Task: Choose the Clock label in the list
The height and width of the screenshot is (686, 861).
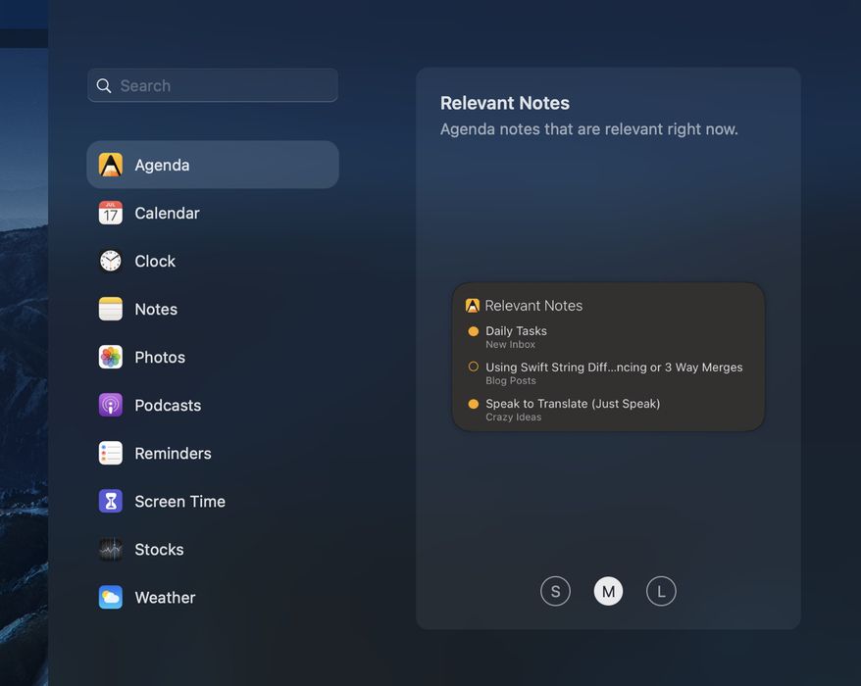Action: click(x=155, y=262)
